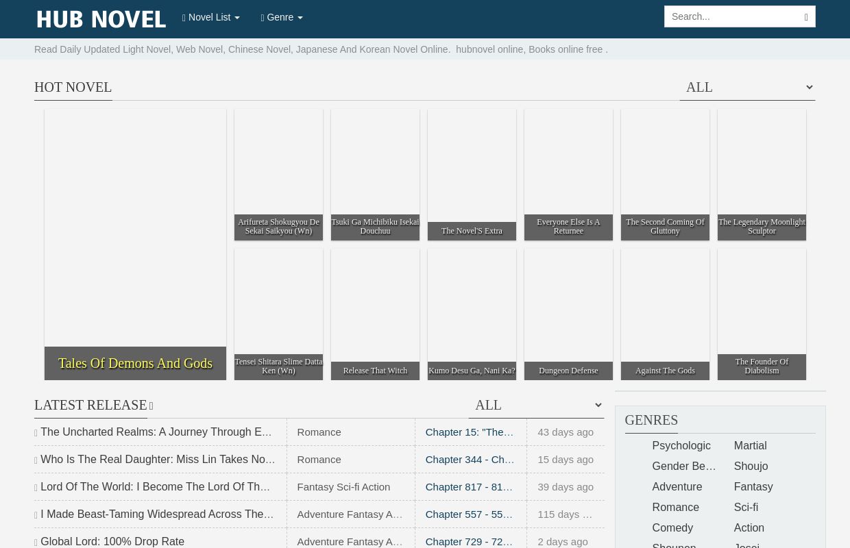850x548 pixels.
Task: Open The Novel's Extra thumbnail
Action: [472, 175]
